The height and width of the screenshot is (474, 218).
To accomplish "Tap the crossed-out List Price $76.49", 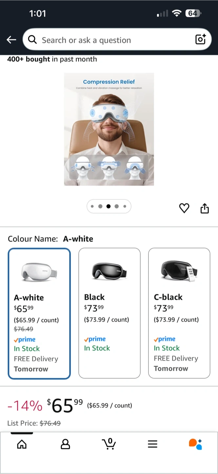I will [50, 423].
